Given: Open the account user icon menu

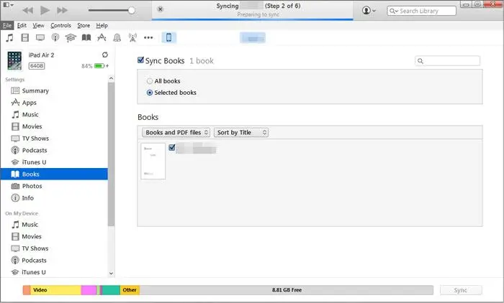Looking at the screenshot, I should pyautogui.click(x=369, y=11).
